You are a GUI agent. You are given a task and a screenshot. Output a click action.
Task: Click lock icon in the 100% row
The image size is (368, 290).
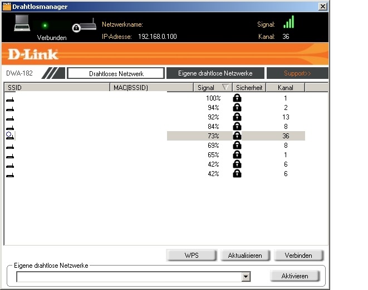pos(237,98)
